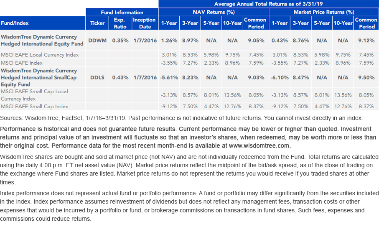Click DDWM expense ratio 0.35% cell
The width and height of the screenshot is (379, 227).
(120, 41)
